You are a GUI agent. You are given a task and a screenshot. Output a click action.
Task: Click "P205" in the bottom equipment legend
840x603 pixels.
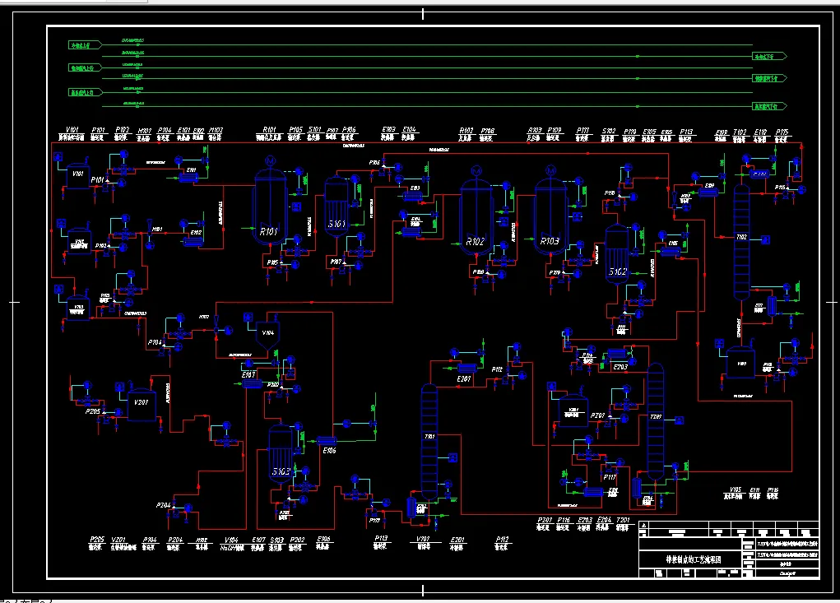pos(97,540)
